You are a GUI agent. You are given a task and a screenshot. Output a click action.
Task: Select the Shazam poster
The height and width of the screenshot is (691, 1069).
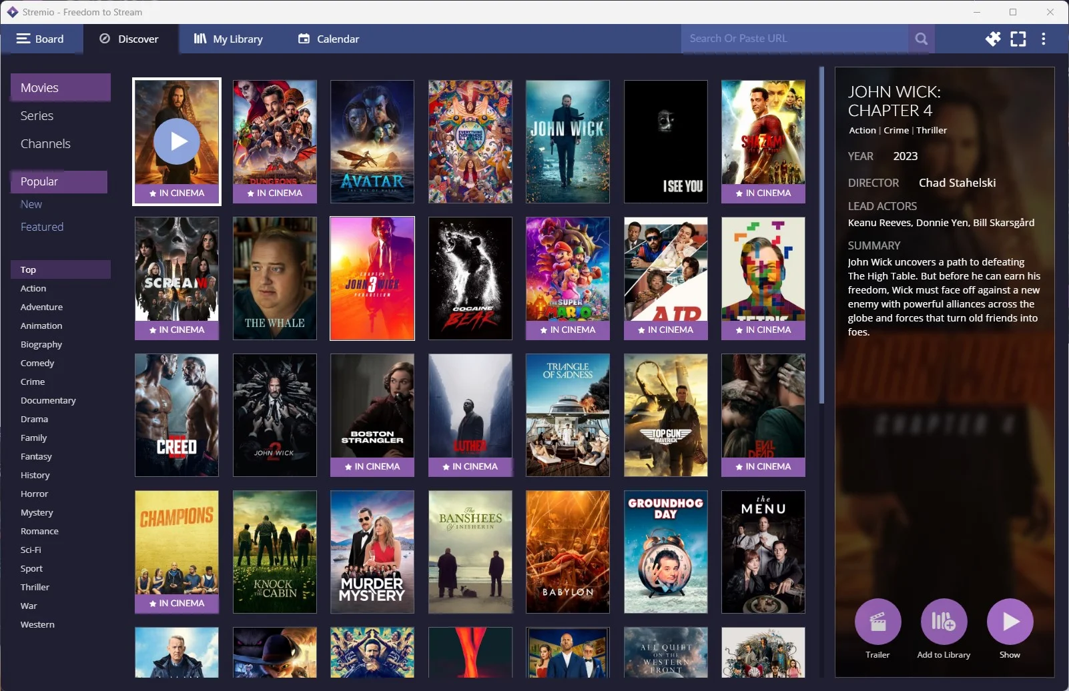[763, 141]
